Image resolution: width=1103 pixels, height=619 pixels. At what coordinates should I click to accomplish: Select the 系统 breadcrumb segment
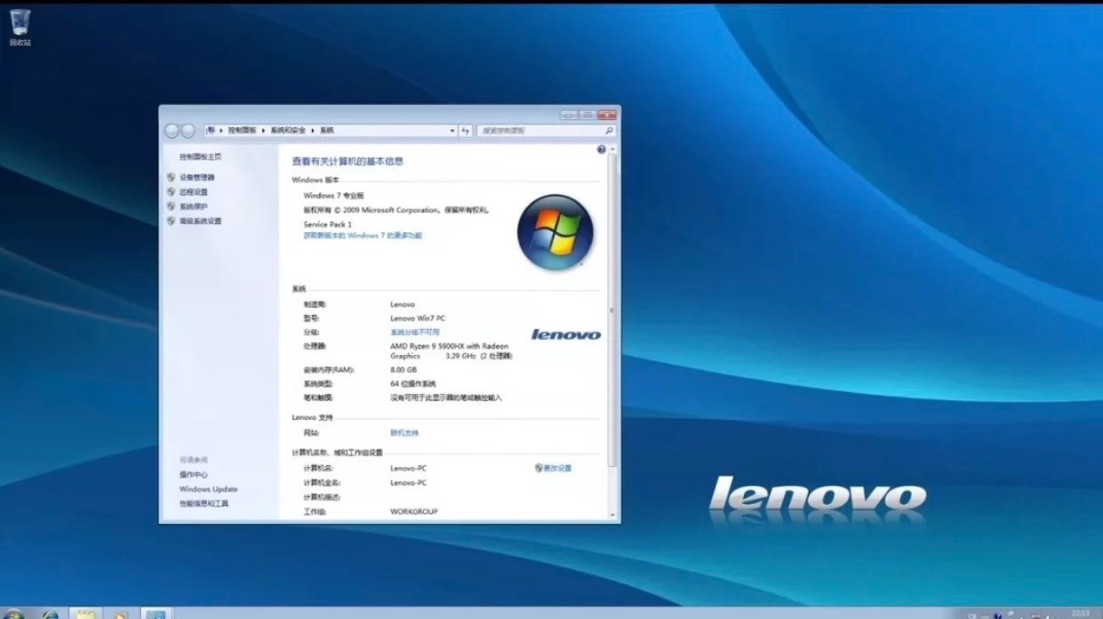(x=327, y=131)
